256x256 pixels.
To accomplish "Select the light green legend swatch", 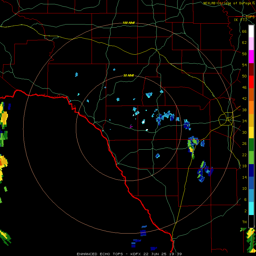I will [251, 158].
